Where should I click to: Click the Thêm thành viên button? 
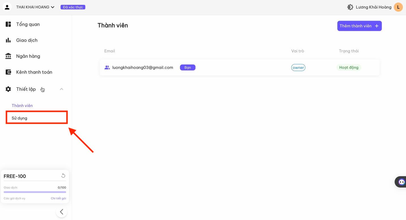(359, 26)
